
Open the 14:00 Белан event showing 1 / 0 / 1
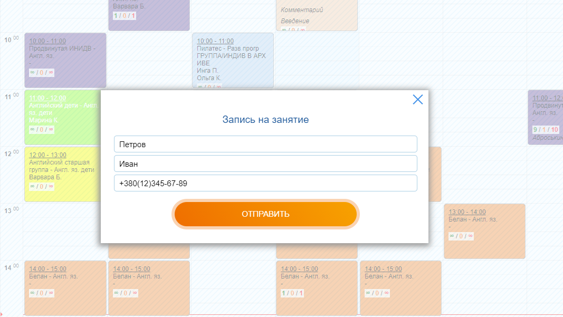(317, 287)
